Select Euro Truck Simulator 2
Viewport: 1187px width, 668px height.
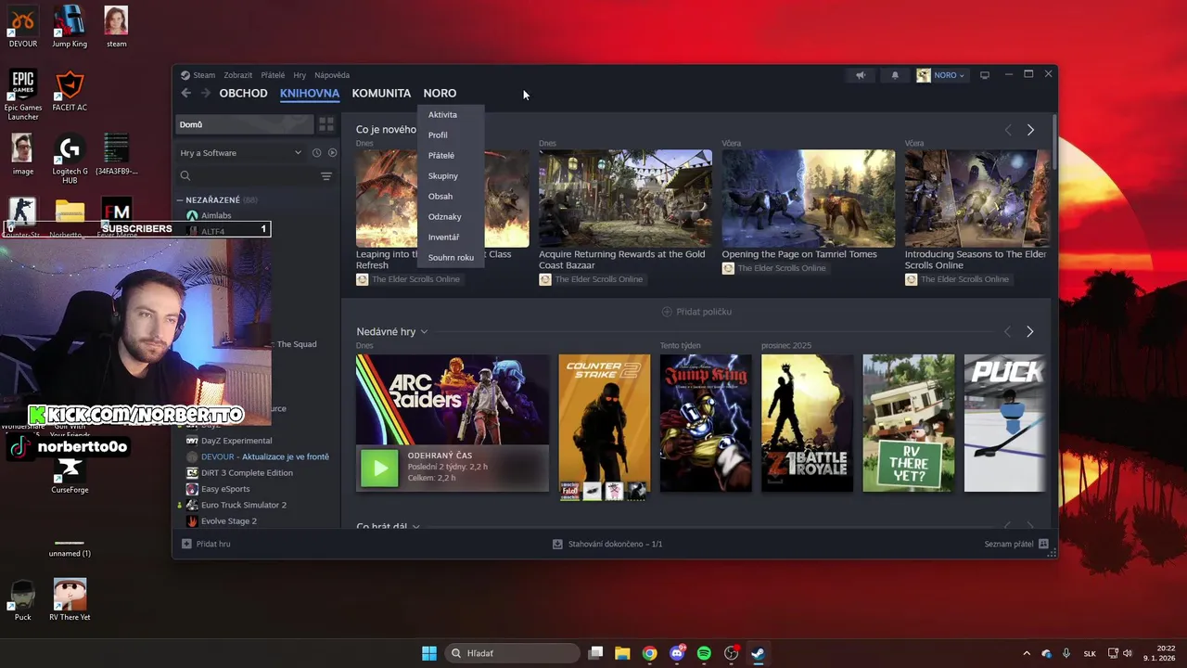pos(244,505)
